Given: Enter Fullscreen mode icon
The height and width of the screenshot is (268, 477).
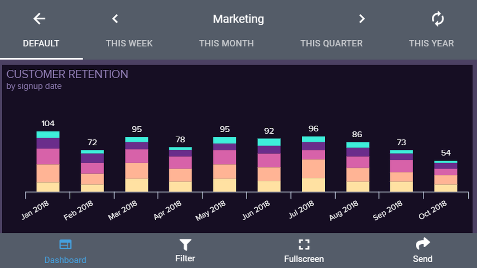Looking at the screenshot, I should tap(304, 245).
